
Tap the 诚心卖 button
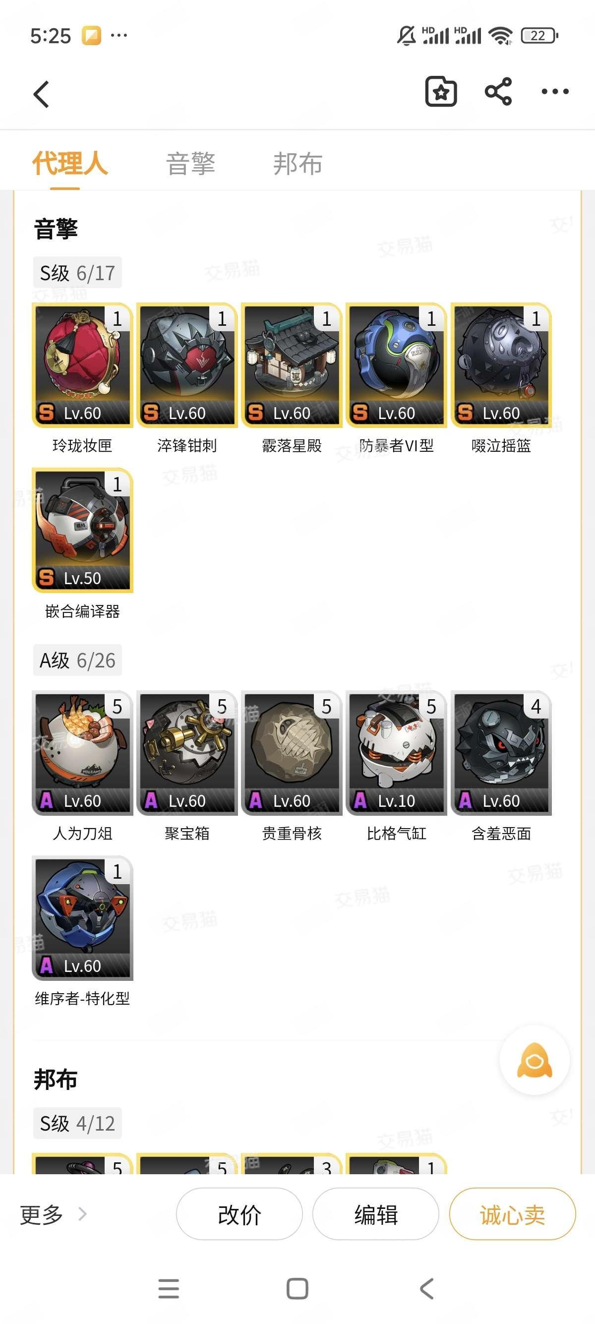click(x=512, y=1214)
